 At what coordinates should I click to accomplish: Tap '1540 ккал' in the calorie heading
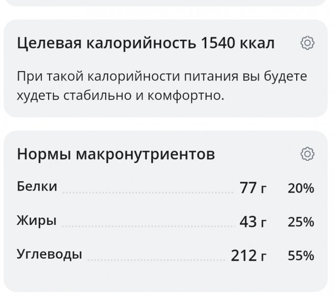(x=237, y=44)
